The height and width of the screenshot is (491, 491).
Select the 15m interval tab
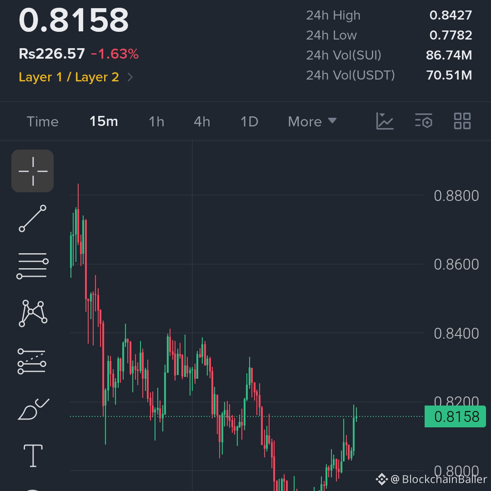[104, 121]
